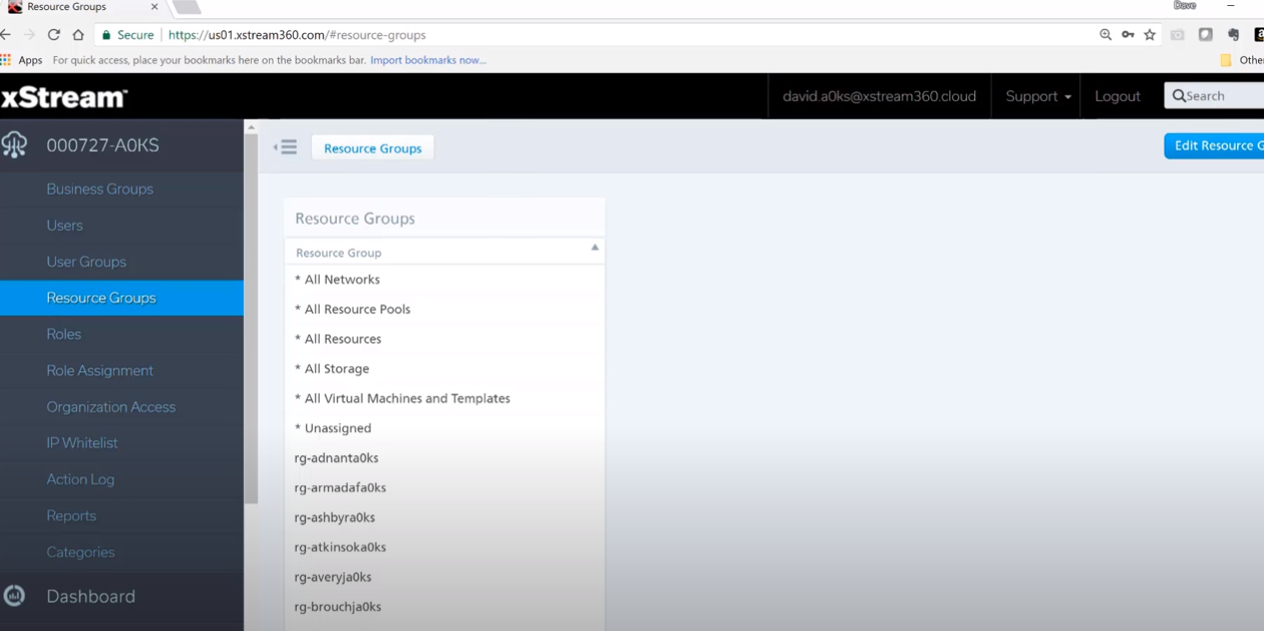
Task: Click the browser Home icon
Action: (78, 34)
